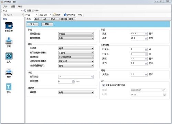Click the 大间距 spinner arrows
The height and width of the screenshot is (124, 172).
click(146, 74)
